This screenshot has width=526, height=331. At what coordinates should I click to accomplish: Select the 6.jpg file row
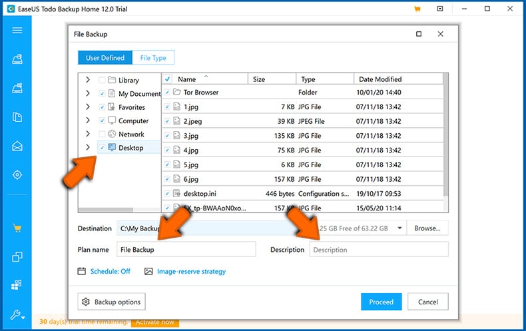(x=302, y=179)
